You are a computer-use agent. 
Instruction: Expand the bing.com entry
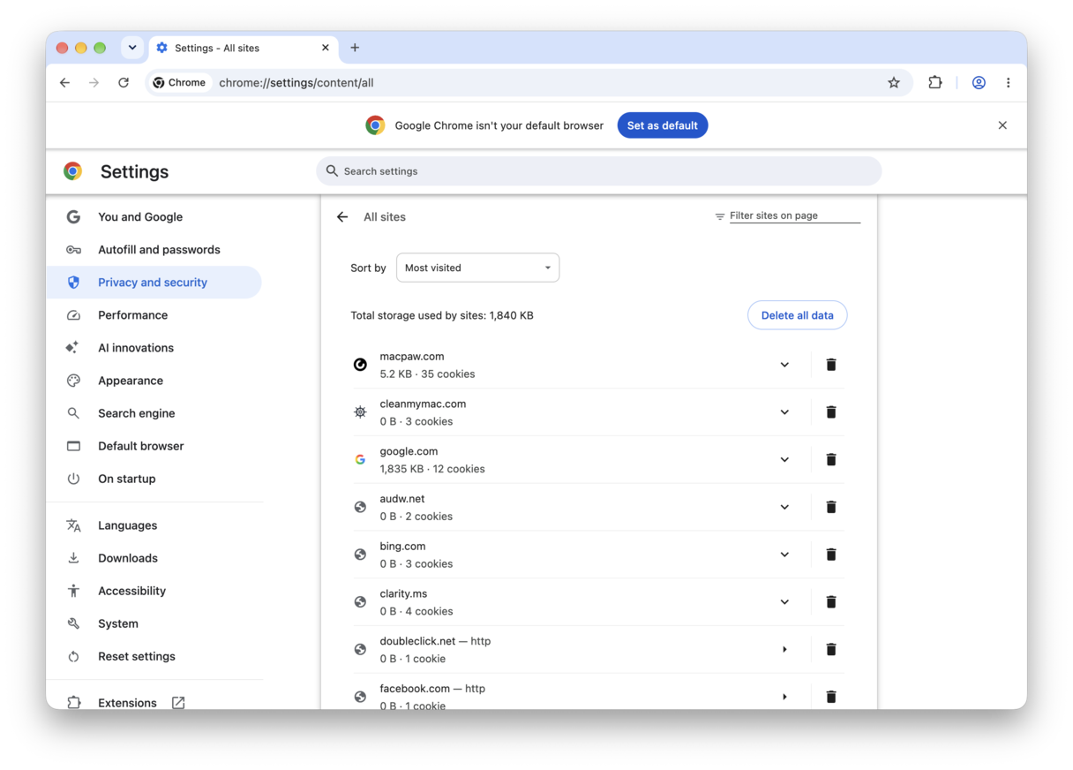[x=784, y=555]
